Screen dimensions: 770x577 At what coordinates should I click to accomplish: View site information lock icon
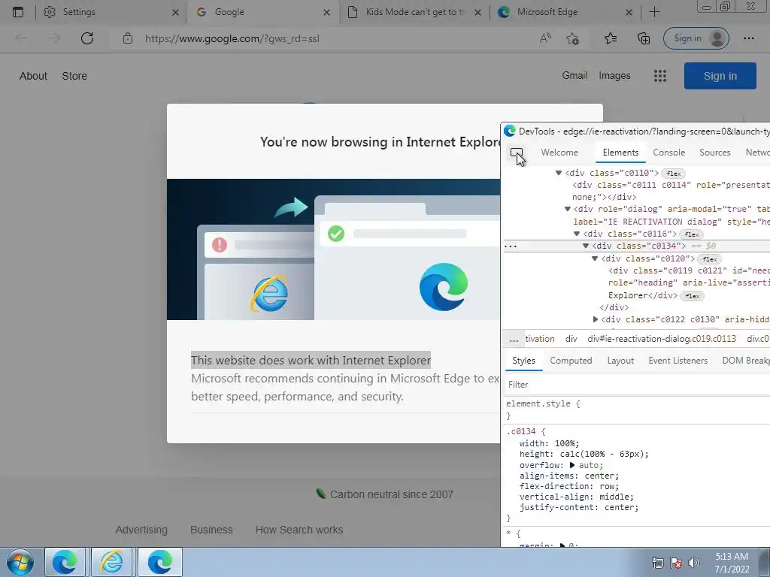[128, 38]
